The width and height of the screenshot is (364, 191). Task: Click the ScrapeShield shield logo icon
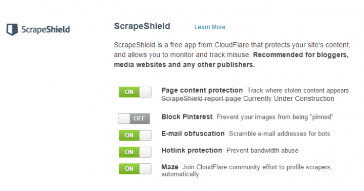click(12, 29)
